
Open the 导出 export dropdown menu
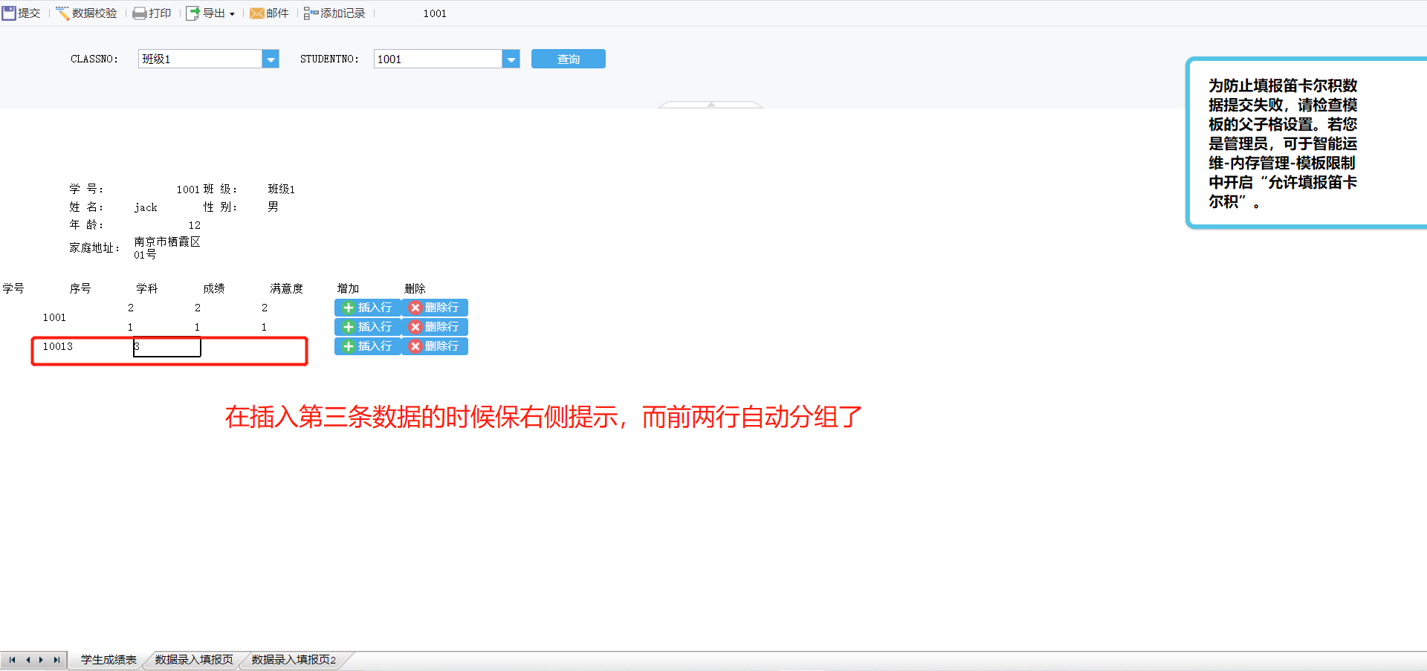(211, 13)
